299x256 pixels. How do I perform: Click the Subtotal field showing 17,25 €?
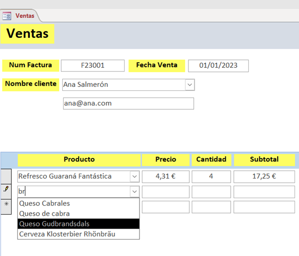[264, 176]
